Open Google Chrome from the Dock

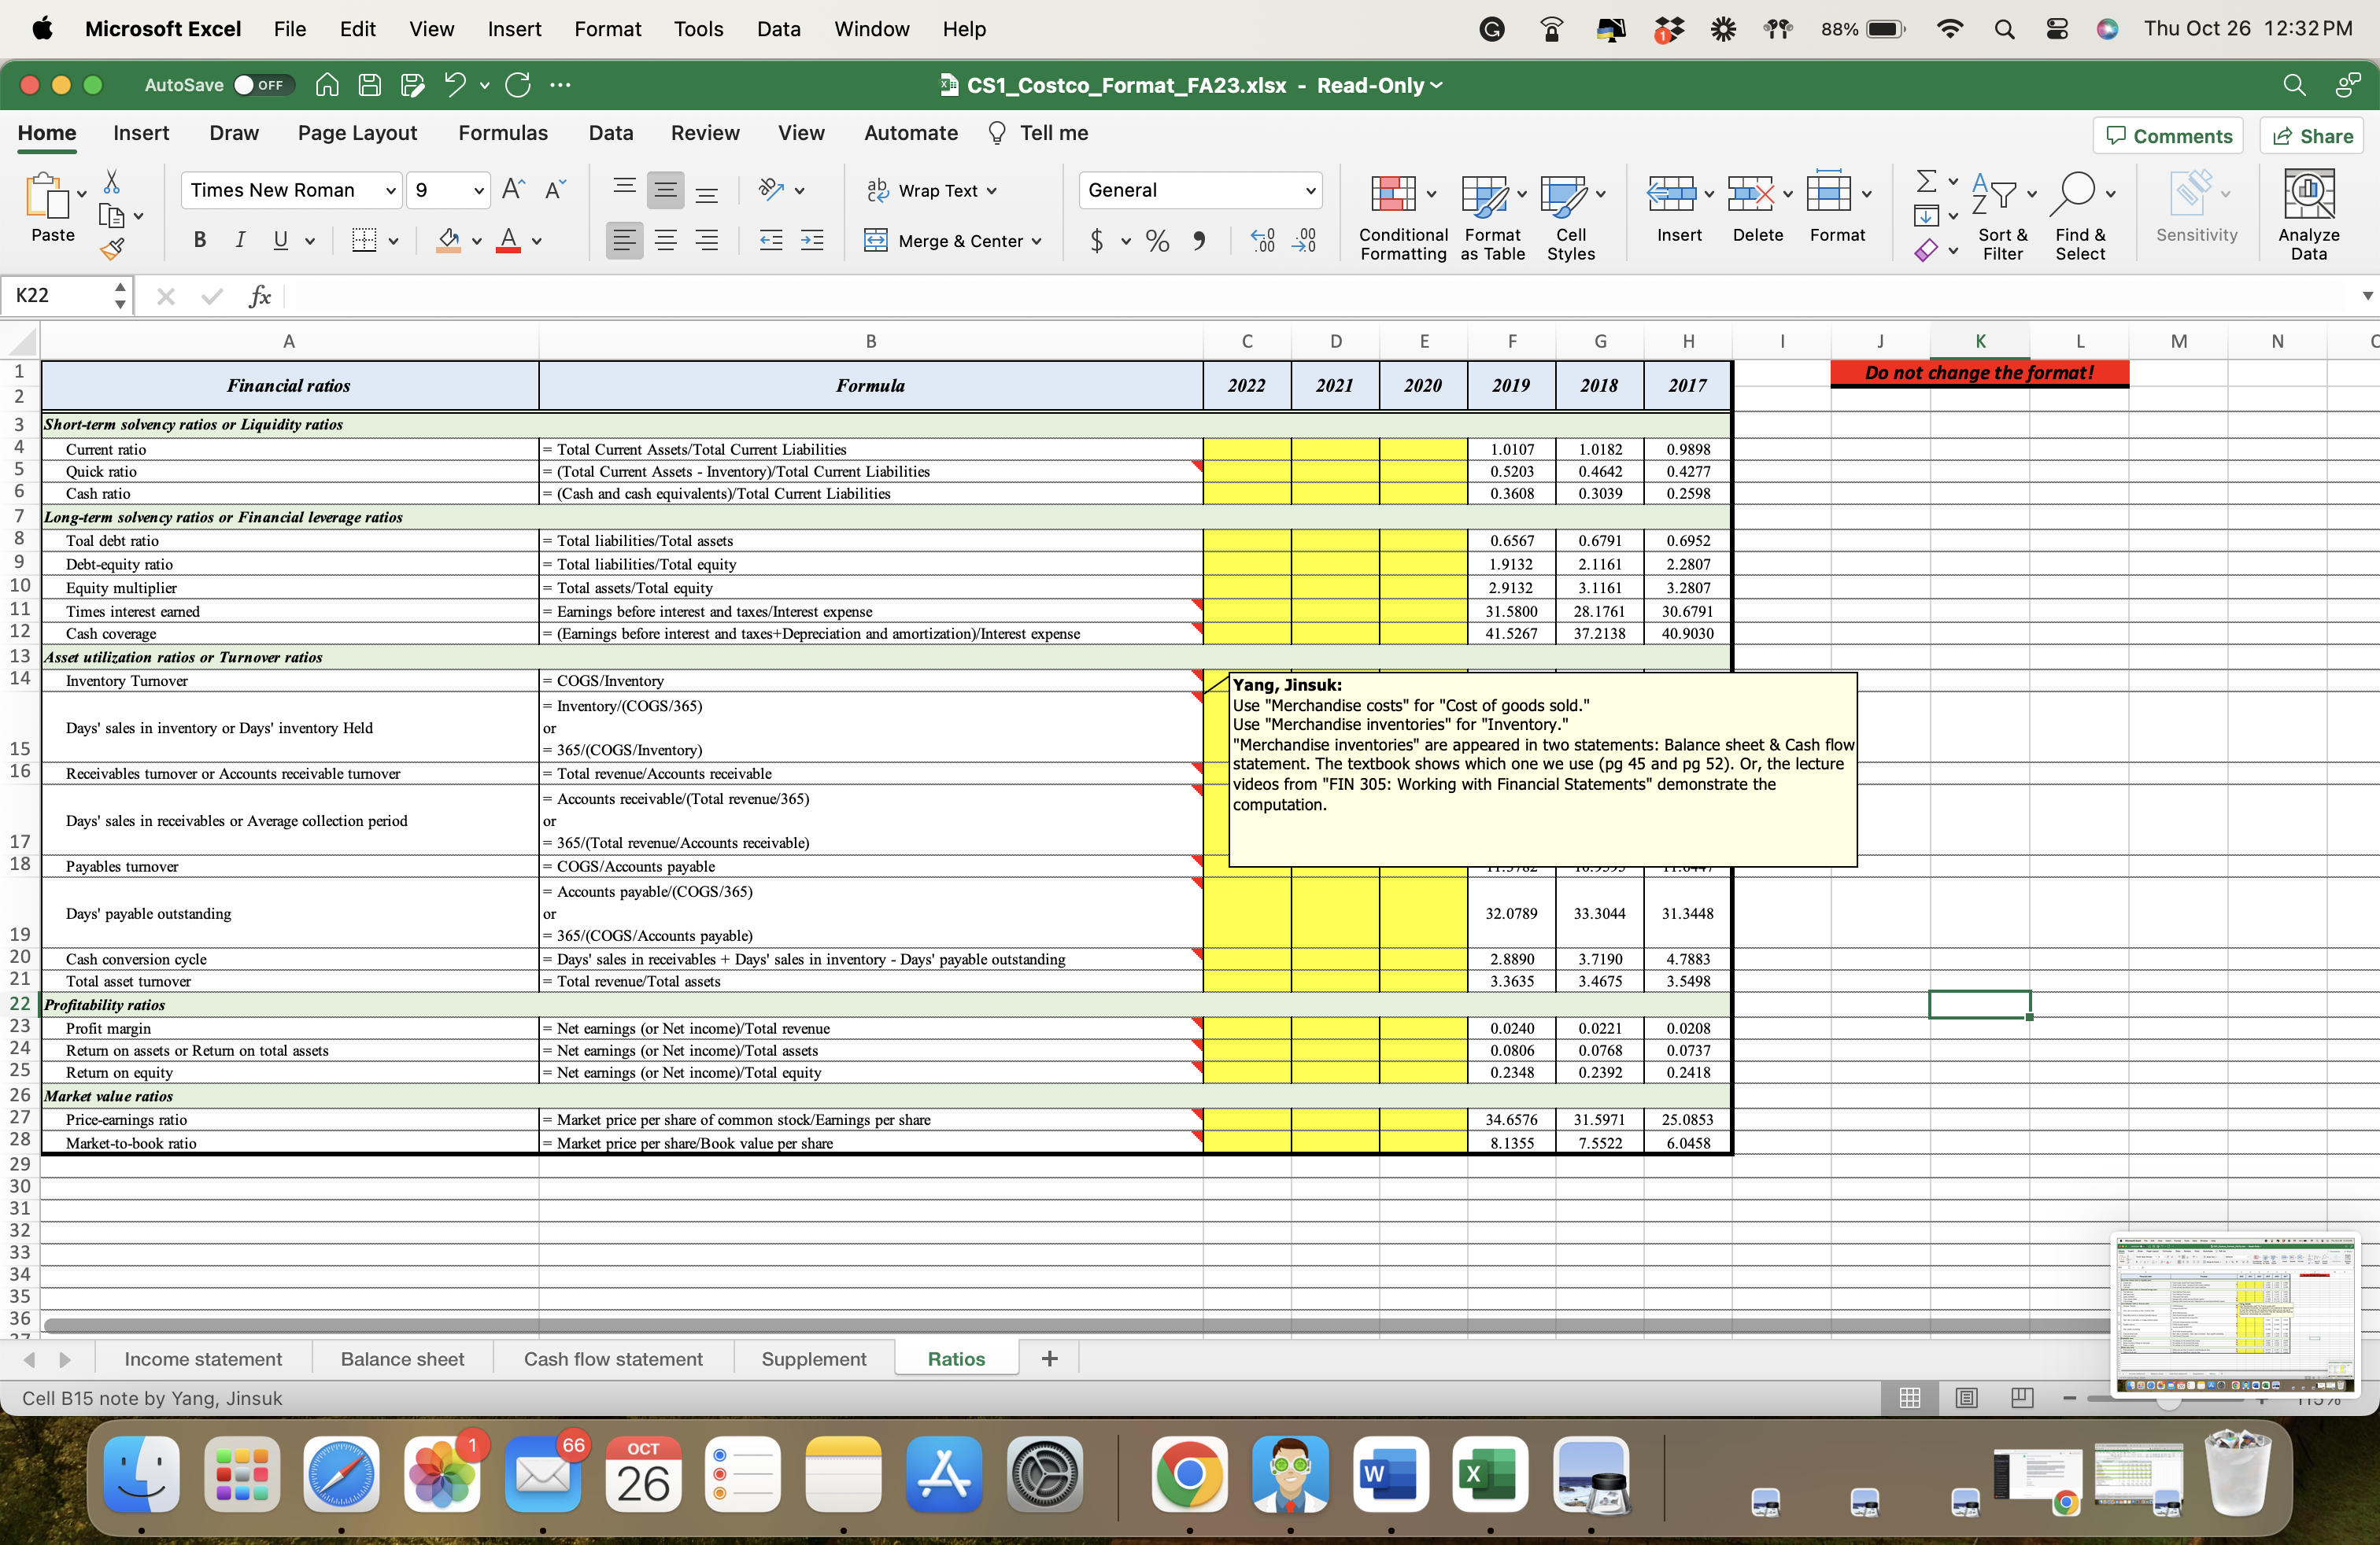(x=1189, y=1474)
